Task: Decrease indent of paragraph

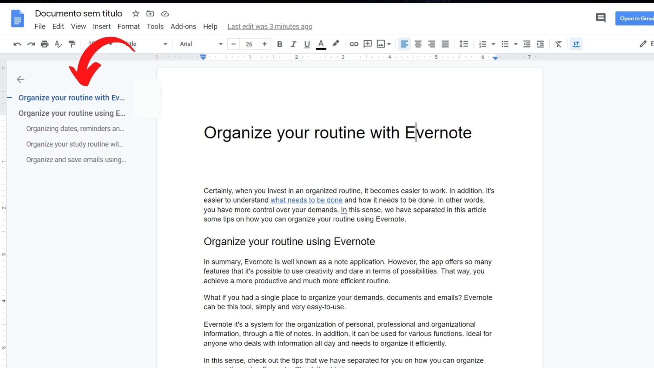Action: 527,44
